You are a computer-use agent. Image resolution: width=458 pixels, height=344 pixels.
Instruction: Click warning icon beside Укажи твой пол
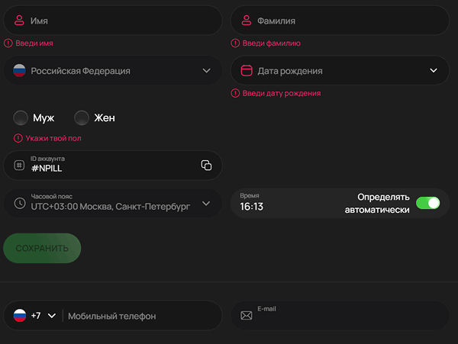pos(18,138)
